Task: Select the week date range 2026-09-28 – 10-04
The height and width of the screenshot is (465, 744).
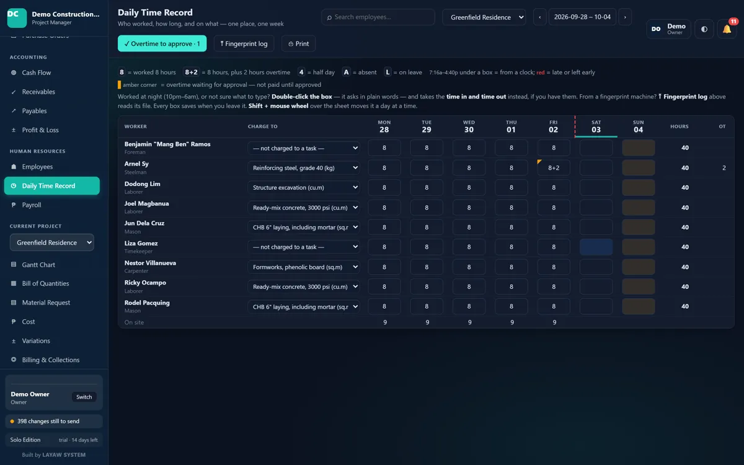Action: [582, 17]
